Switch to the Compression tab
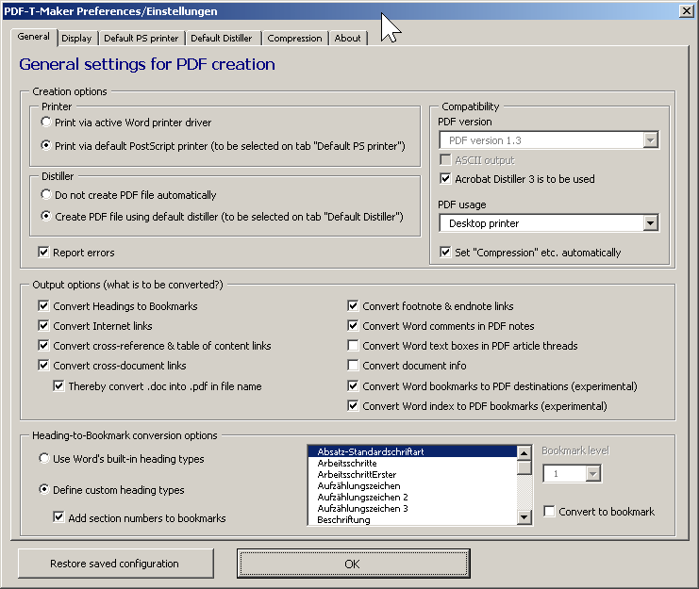Image resolution: width=699 pixels, height=589 pixels. tap(294, 39)
